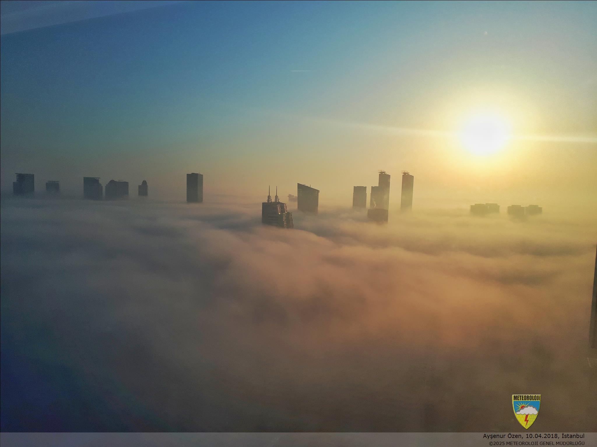
Task: Click the Meteoroloji Genel Müdürlüğü copyright text
Action: pos(537,443)
